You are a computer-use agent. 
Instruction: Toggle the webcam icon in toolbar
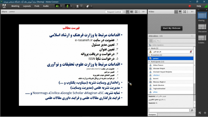pyautogui.click(x=77, y=6)
